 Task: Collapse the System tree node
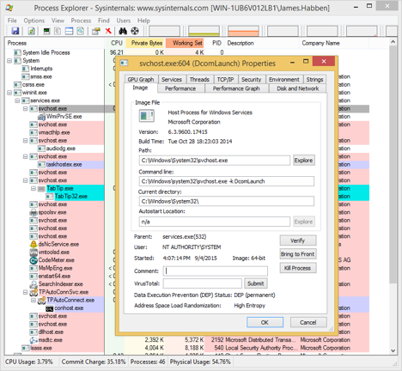[x=9, y=61]
